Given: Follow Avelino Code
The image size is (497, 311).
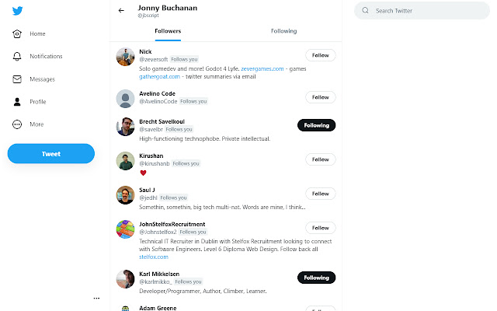Looking at the screenshot, I should click(x=320, y=97).
